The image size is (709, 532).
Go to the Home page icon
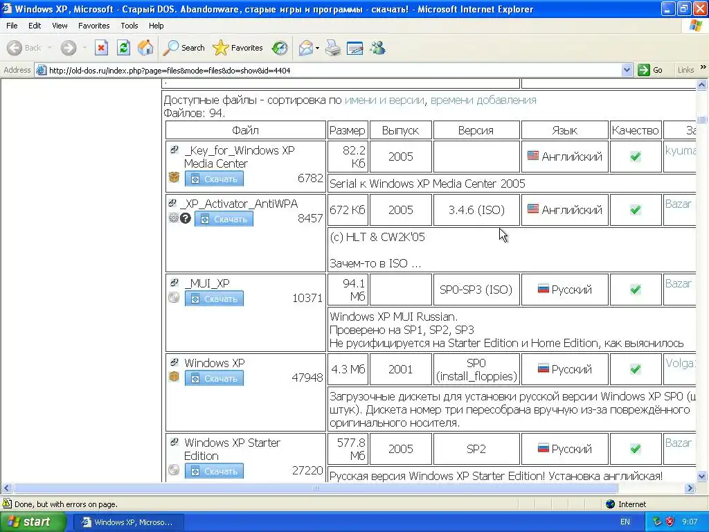coord(145,48)
